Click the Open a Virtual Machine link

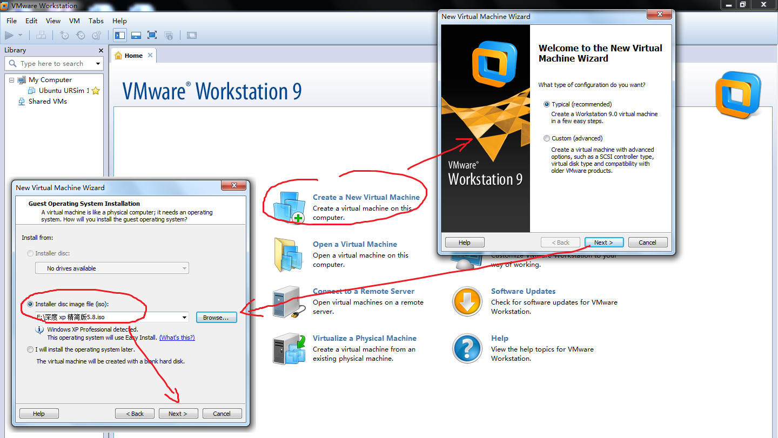pyautogui.click(x=355, y=244)
